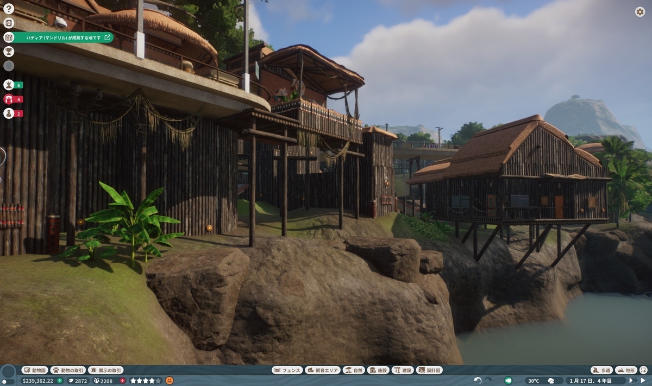Click the green up-arrow income indicator
The height and width of the screenshot is (386, 652).
click(x=60, y=381)
